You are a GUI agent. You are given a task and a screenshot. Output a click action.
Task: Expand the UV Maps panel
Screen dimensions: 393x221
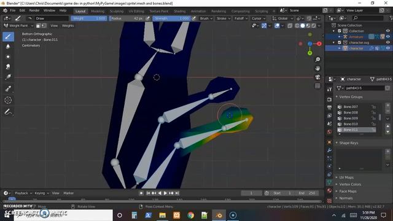pyautogui.click(x=346, y=177)
